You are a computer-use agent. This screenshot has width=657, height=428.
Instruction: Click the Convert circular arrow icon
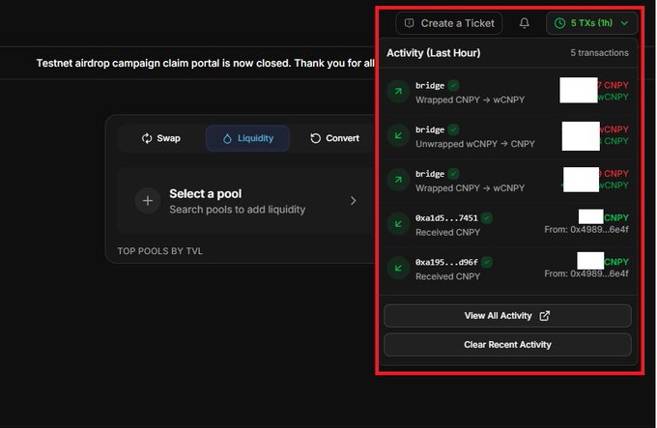[x=316, y=138]
